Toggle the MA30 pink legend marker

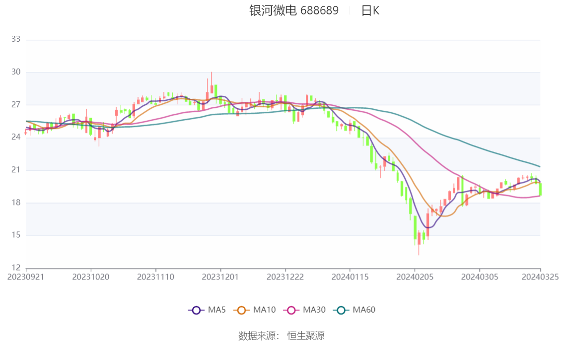click(291, 310)
